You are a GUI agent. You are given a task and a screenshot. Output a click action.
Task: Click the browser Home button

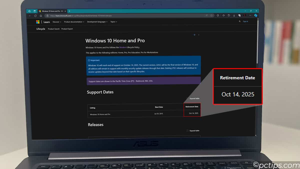click(x=41, y=15)
